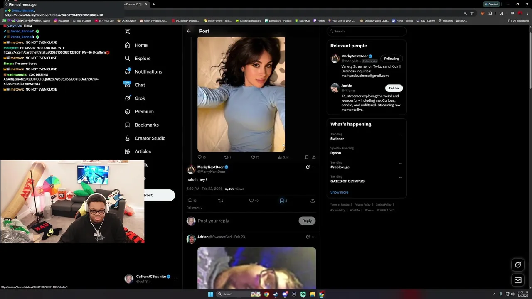Open the floating Grok button

pyautogui.click(x=518, y=265)
